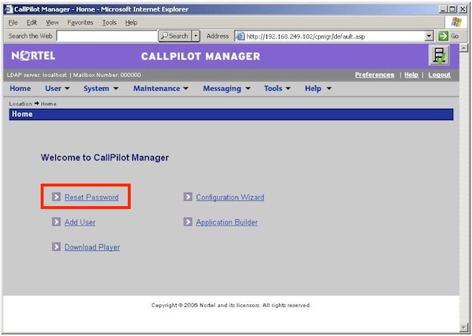The height and width of the screenshot is (336, 472).
Task: Expand the Search button dropdown arrow
Action: [x=196, y=36]
